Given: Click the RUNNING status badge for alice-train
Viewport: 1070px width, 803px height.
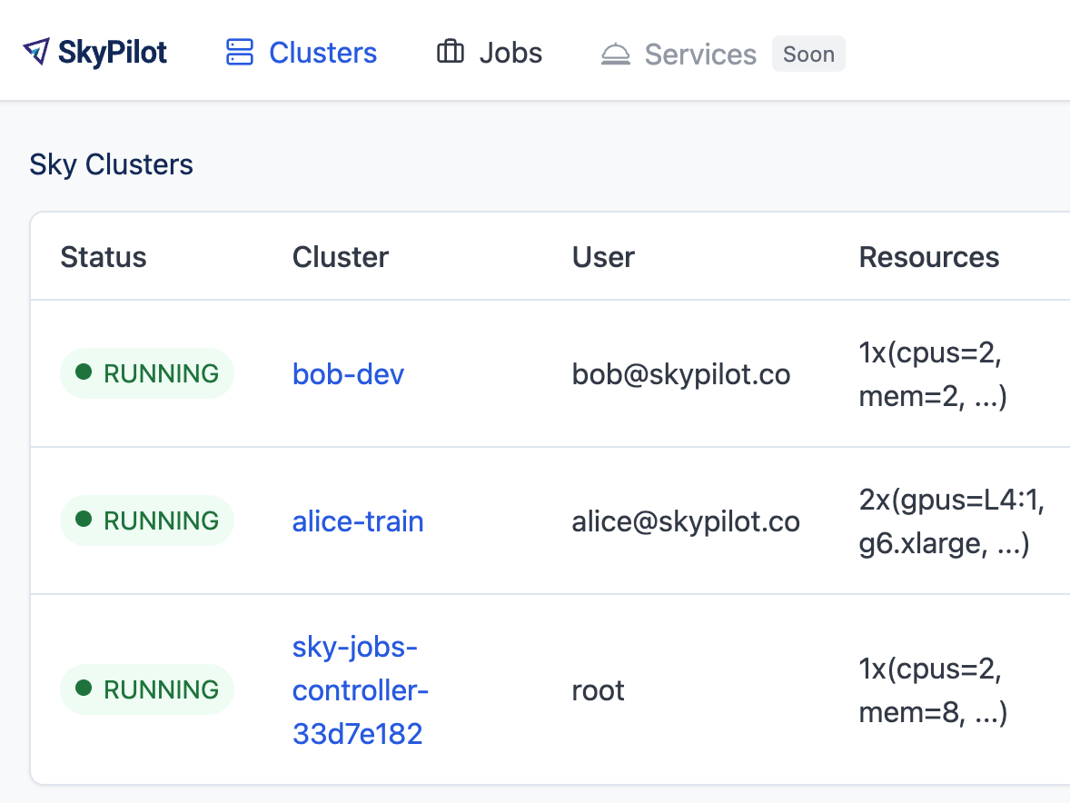Looking at the screenshot, I should 147,520.
